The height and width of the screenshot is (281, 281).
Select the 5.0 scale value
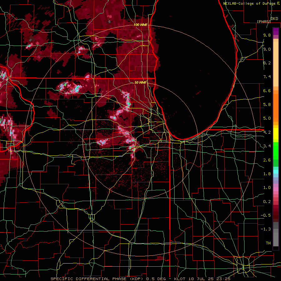tap(267, 118)
